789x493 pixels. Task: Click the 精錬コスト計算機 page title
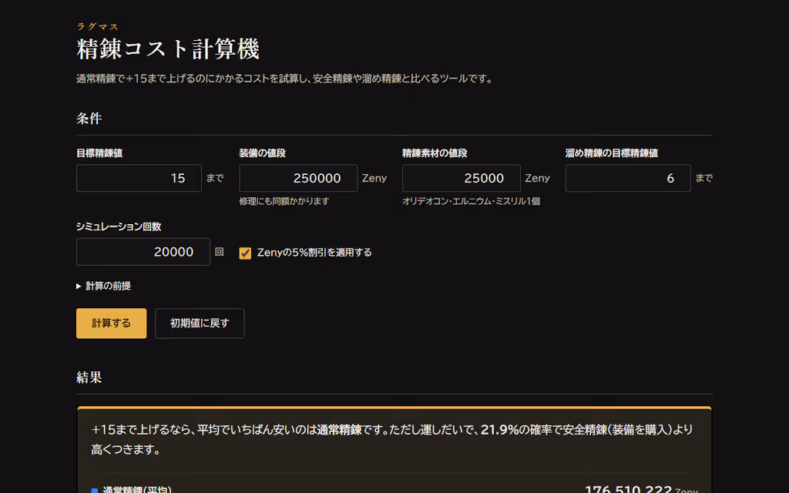coord(168,49)
